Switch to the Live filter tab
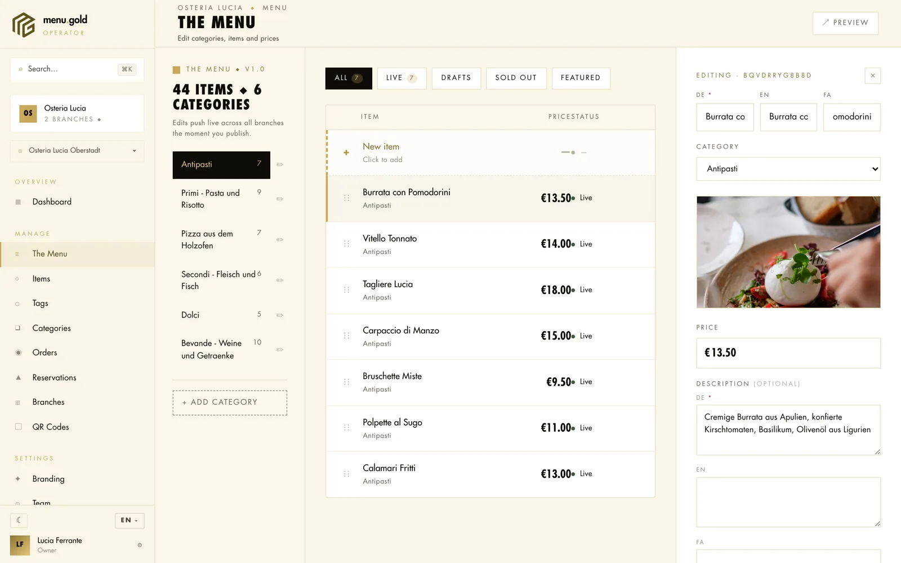901x563 pixels. point(402,78)
